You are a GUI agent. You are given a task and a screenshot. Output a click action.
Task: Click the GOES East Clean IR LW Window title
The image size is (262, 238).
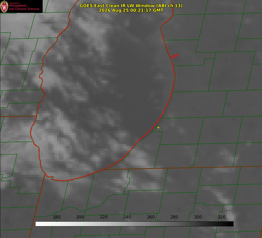coord(131,6)
